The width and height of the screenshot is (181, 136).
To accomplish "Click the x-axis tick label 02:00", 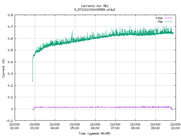I will (x=14, y=128).
